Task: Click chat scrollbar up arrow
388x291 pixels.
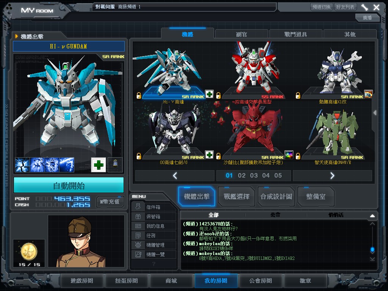Action: pyautogui.click(x=372, y=224)
